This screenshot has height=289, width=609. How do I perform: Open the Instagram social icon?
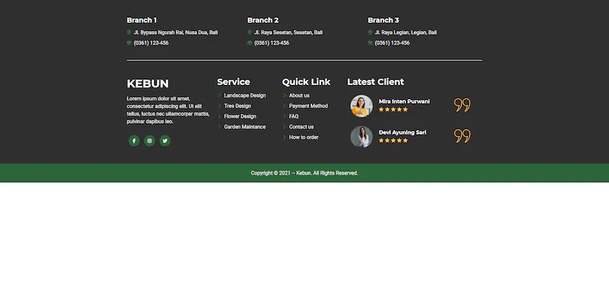pyautogui.click(x=150, y=141)
